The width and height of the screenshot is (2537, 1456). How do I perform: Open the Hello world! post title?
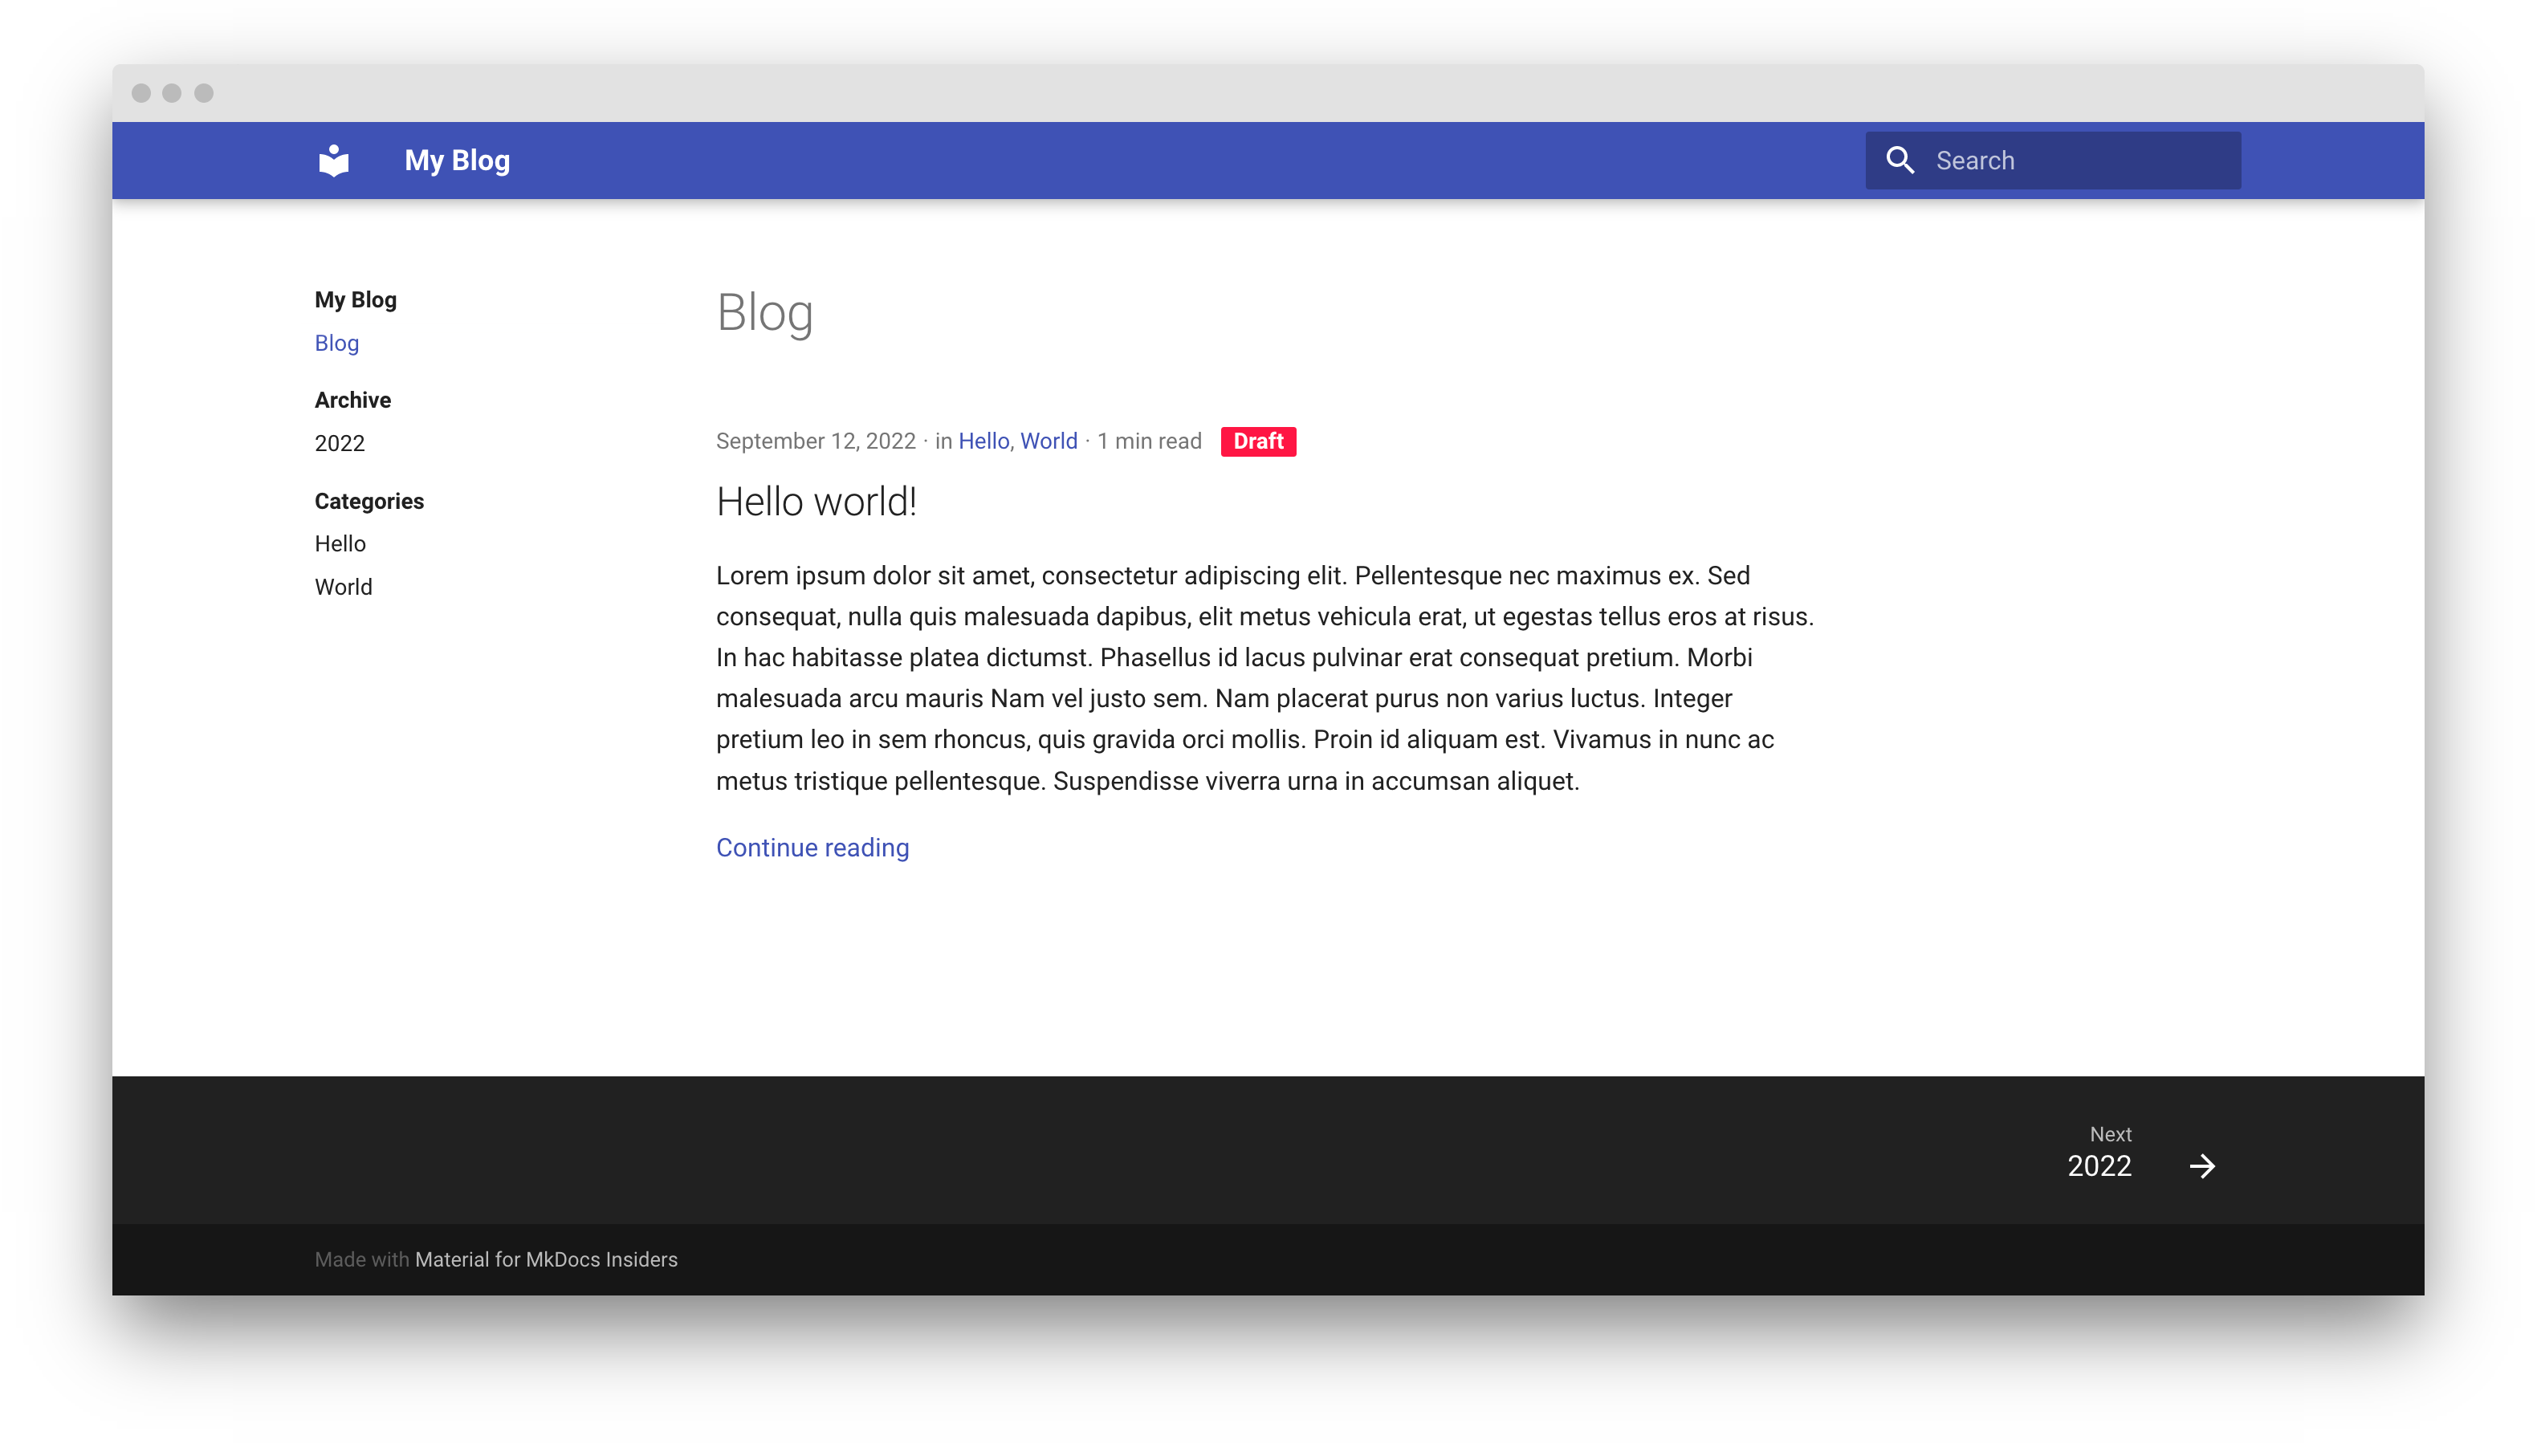tap(816, 501)
